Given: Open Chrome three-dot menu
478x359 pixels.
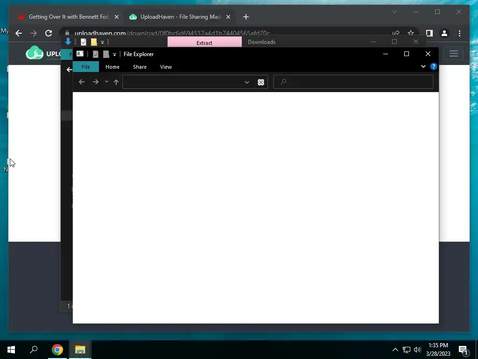Looking at the screenshot, I should (459, 33).
